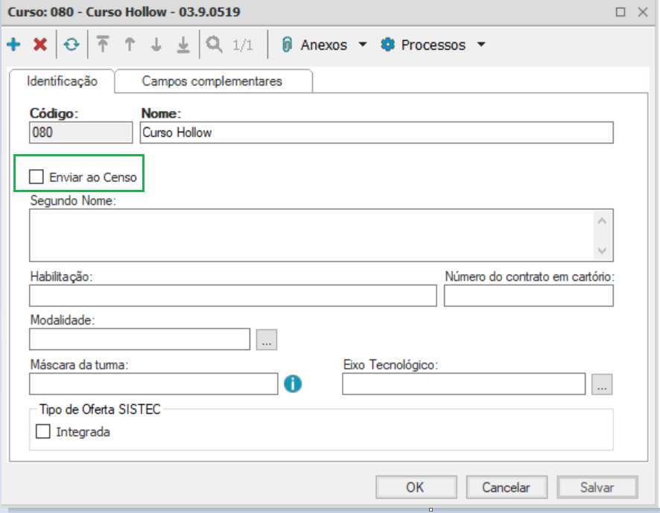The height and width of the screenshot is (513, 660).
Task: Focus the Nome field with Curso Hollow
Action: point(377,133)
